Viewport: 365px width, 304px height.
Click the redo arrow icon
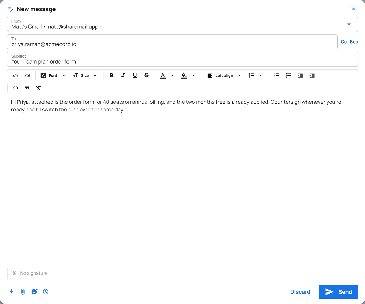[27, 76]
